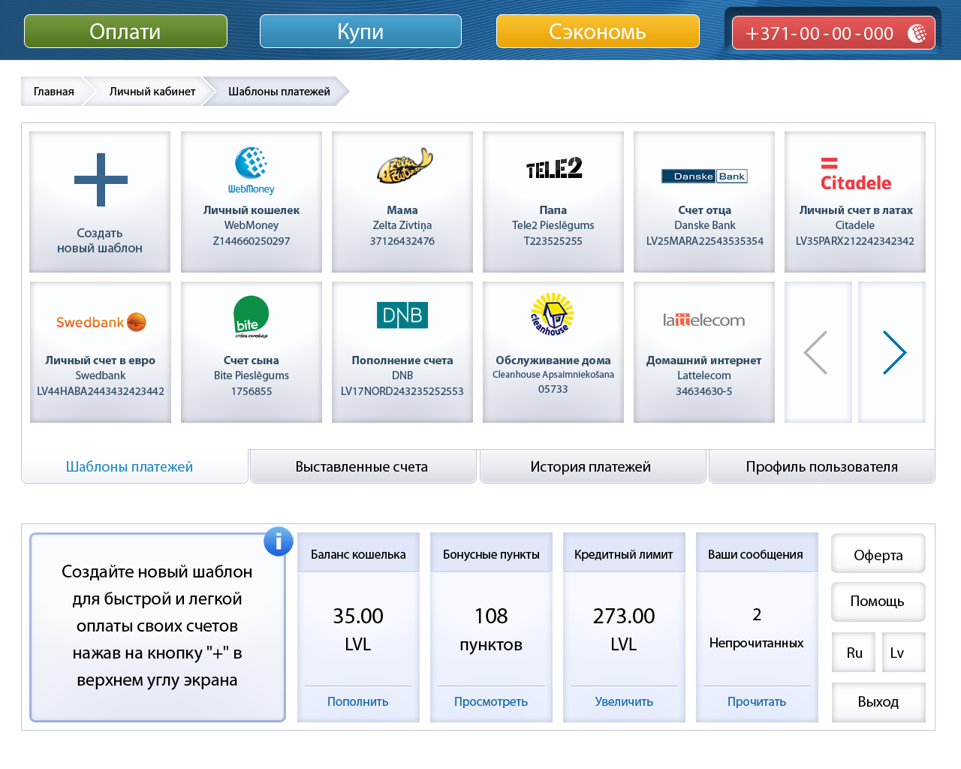Open the Выставленные счета tab
The height and width of the screenshot is (769, 961).
pos(363,466)
